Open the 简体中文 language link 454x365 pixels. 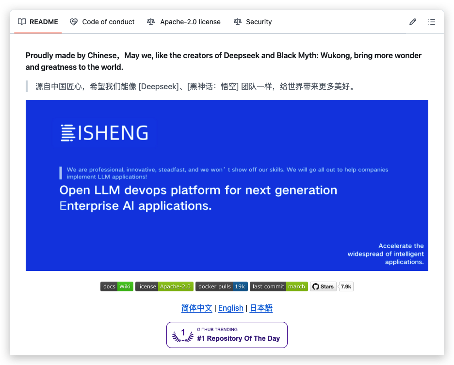[x=196, y=308]
